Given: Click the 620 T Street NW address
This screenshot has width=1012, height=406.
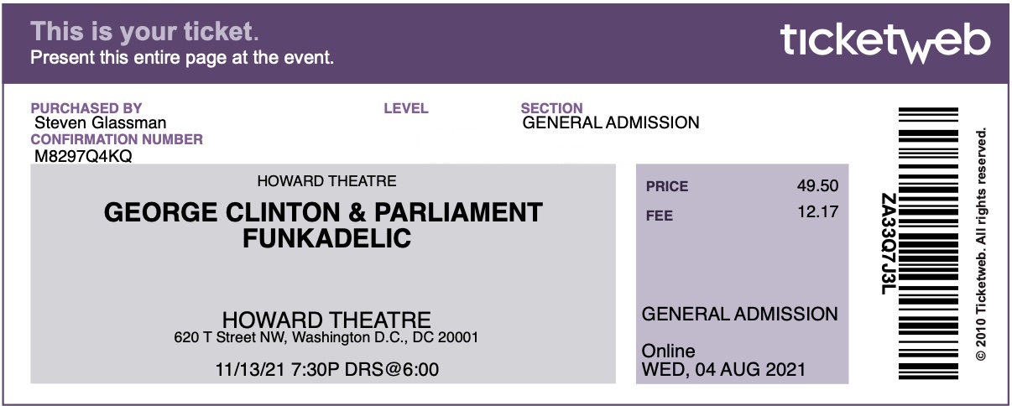Looking at the screenshot, I should click(x=326, y=339).
